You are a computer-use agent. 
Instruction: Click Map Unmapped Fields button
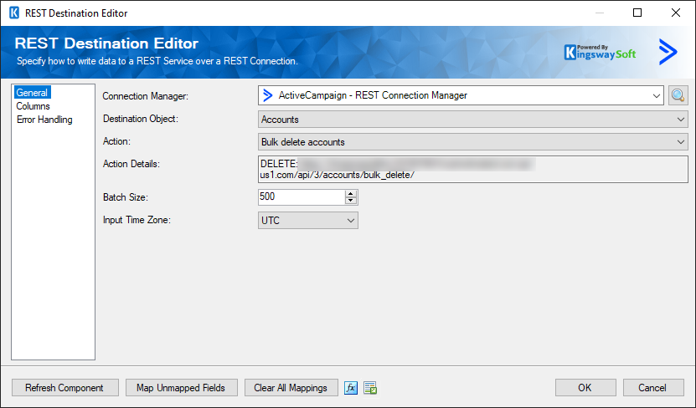[x=181, y=388]
